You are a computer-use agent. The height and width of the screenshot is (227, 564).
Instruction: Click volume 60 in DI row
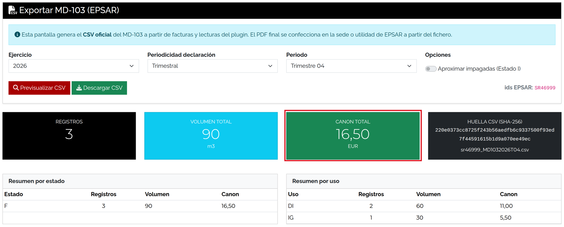[420, 206]
